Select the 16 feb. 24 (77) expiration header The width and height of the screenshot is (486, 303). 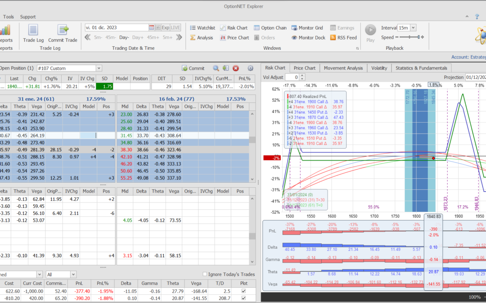tap(176, 99)
